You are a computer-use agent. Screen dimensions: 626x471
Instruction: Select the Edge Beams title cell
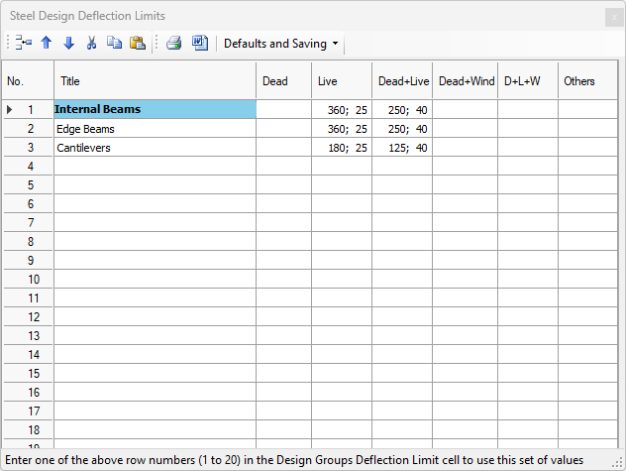click(155, 129)
